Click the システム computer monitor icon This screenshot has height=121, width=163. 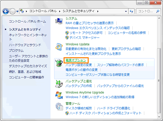click(x=59, y=21)
